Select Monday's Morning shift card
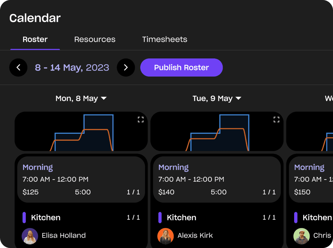333x248 pixels. (81, 179)
